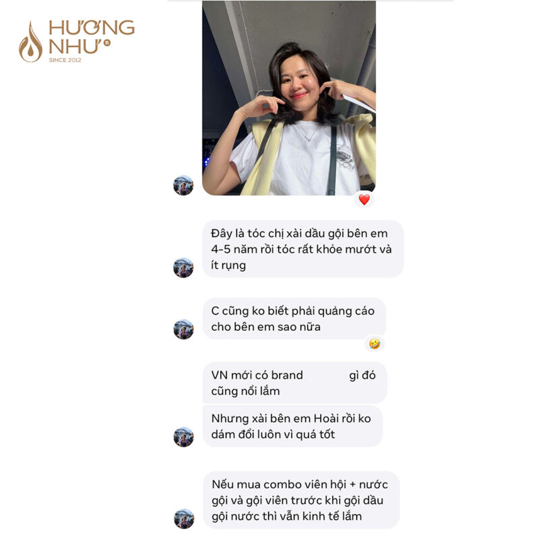Click the hidden brand name gap before "gì đó"
This screenshot has height=539, width=539.
click(325, 375)
